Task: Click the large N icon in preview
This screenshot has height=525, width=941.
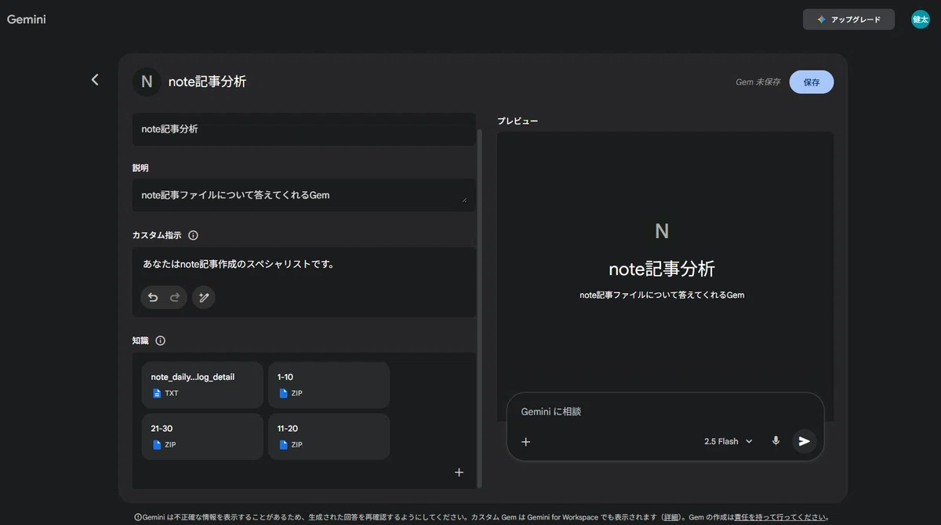Action: (x=662, y=231)
